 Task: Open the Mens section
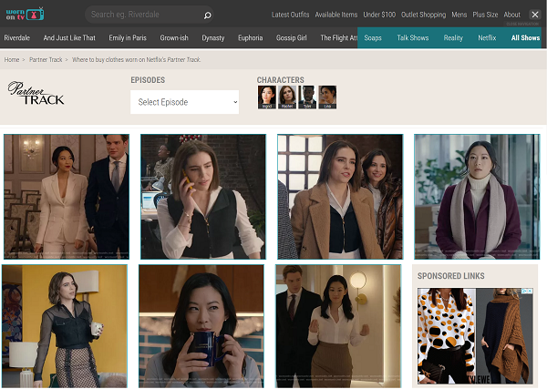pyautogui.click(x=459, y=15)
